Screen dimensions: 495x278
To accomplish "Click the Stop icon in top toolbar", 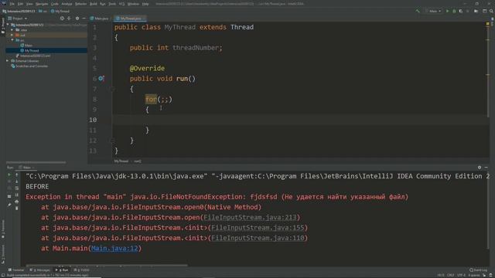I will [x=467, y=11].
